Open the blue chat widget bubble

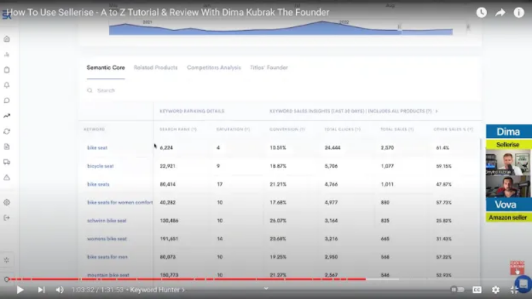click(524, 284)
